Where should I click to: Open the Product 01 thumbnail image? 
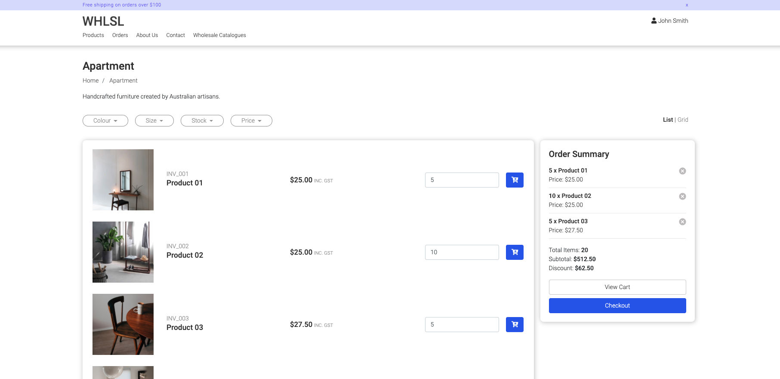click(x=123, y=180)
